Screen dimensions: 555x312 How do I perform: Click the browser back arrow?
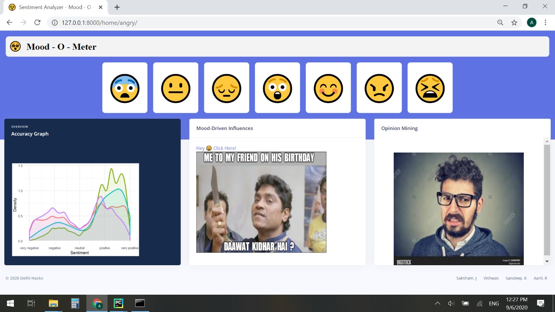pyautogui.click(x=10, y=23)
